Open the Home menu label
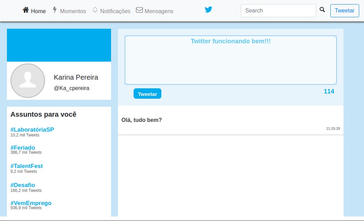This screenshot has height=221, width=364. [x=38, y=11]
